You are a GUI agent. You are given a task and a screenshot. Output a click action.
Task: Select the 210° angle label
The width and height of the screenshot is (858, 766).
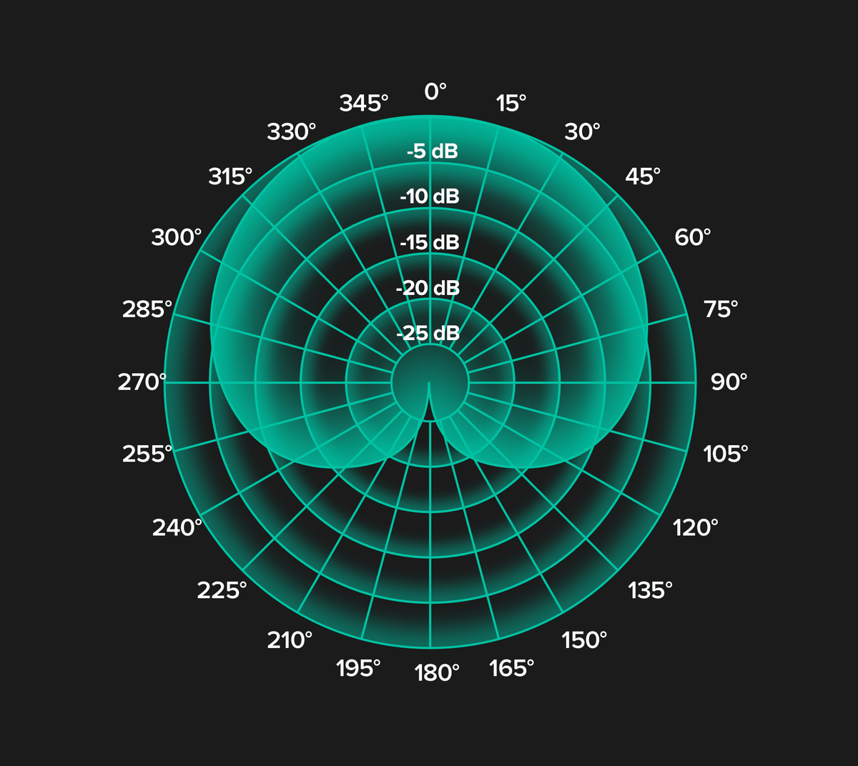[x=290, y=640]
